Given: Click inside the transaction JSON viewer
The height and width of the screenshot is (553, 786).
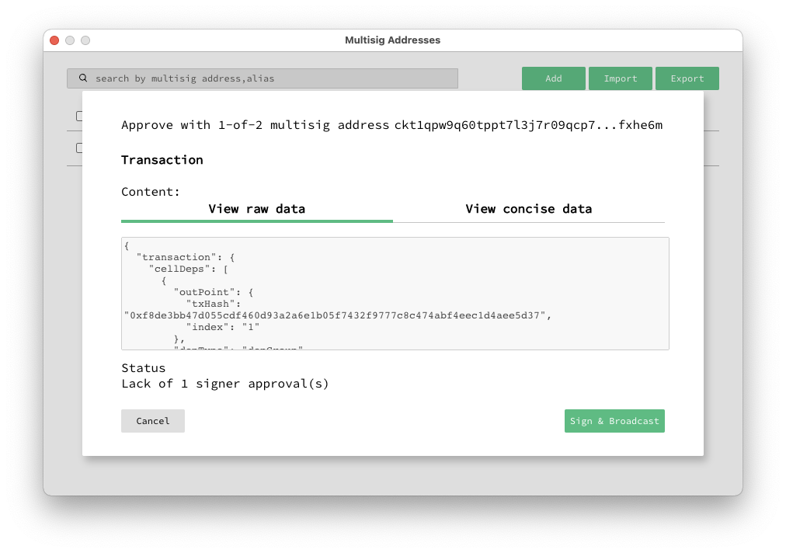Looking at the screenshot, I should point(394,294).
